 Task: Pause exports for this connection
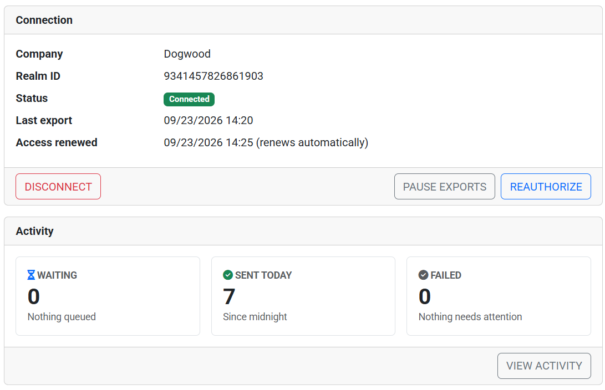[x=445, y=187]
